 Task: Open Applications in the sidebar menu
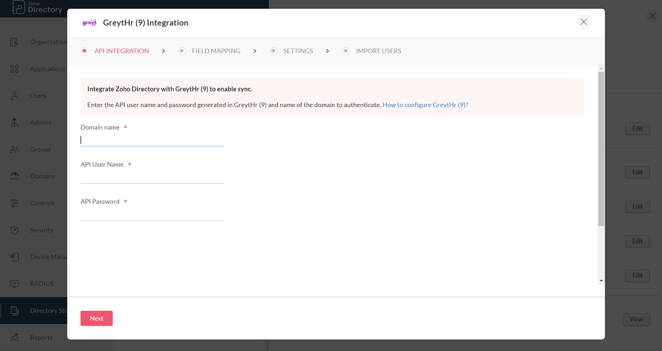(48, 69)
